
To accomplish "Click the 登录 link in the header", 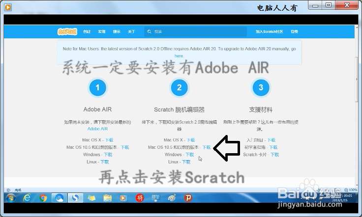I will (x=294, y=31).
